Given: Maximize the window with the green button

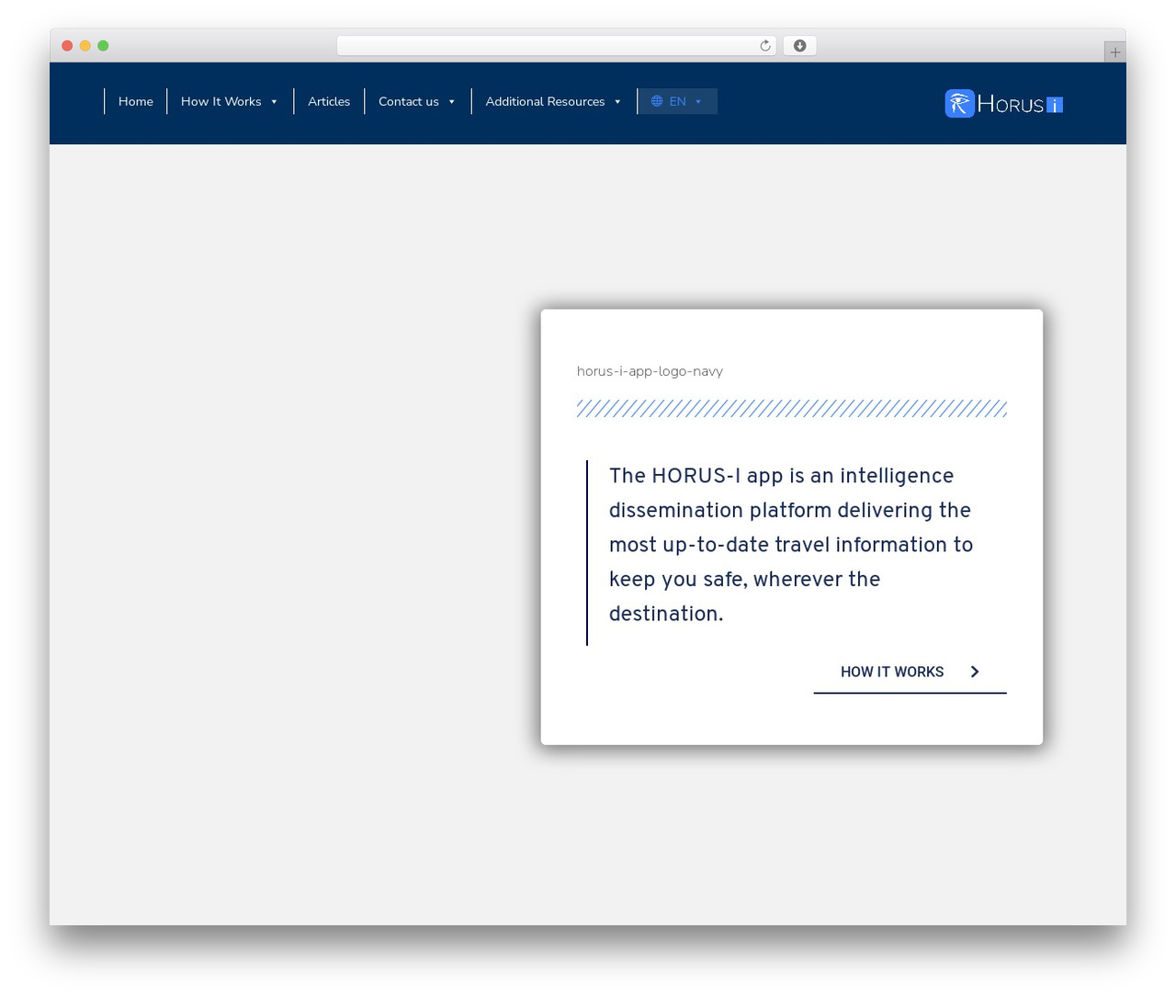Looking at the screenshot, I should [103, 46].
